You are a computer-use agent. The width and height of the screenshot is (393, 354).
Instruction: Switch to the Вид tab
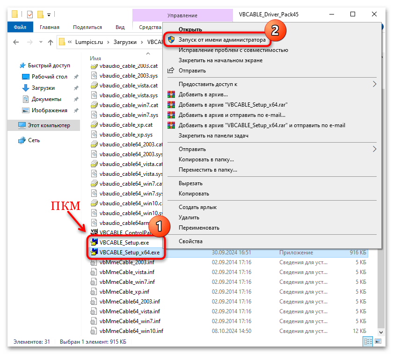(120, 27)
